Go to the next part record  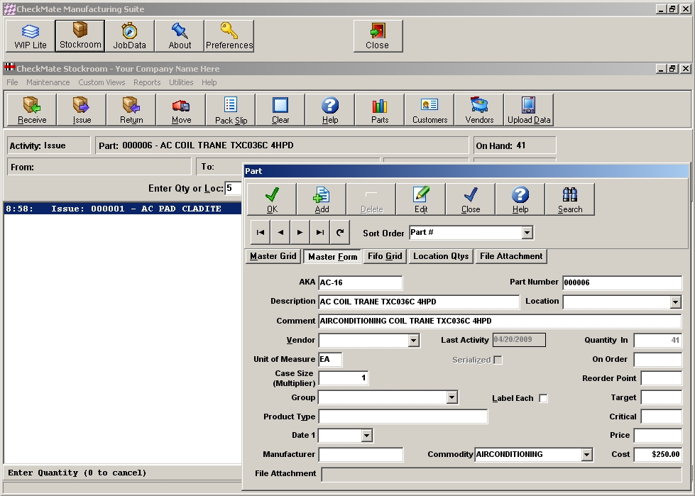(x=300, y=232)
